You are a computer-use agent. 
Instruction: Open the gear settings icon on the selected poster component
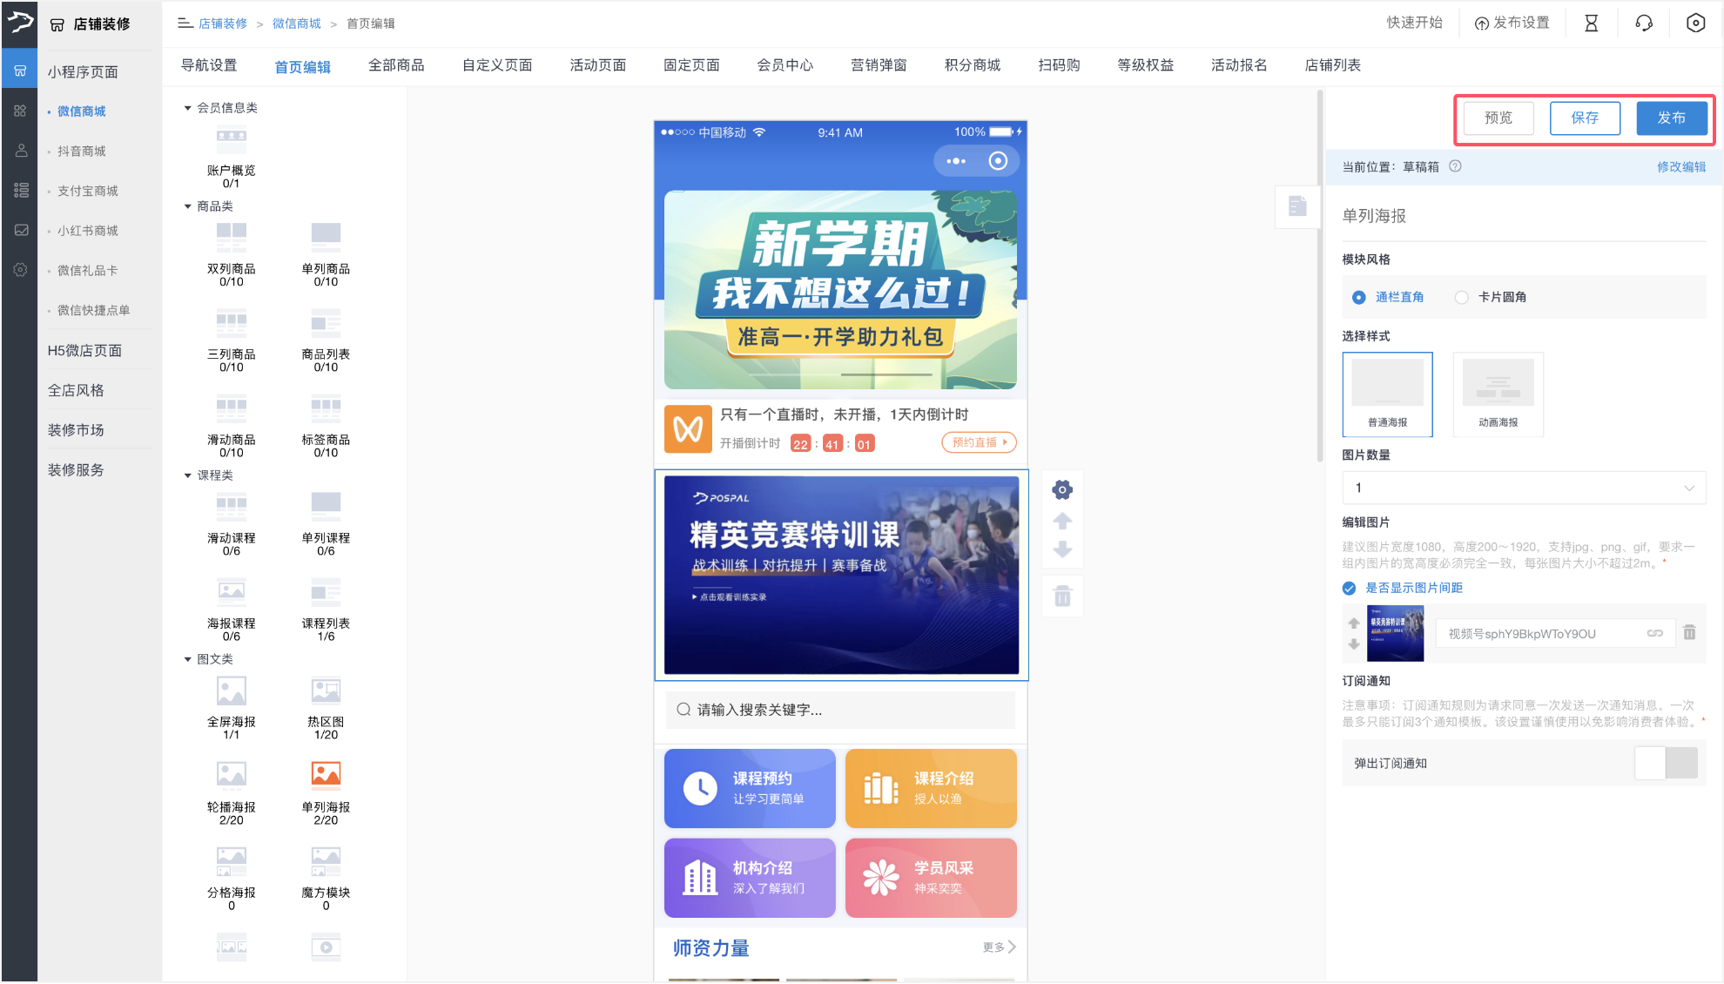(1062, 489)
